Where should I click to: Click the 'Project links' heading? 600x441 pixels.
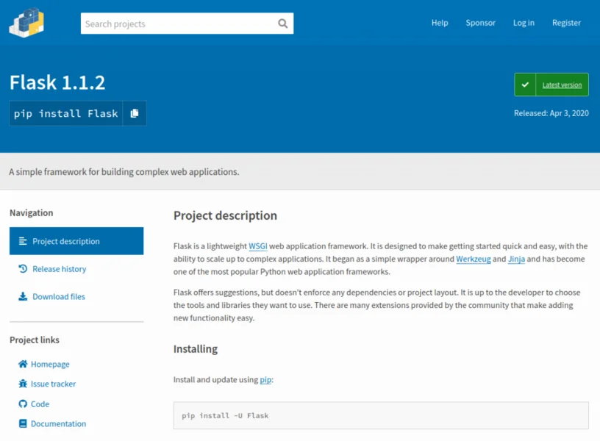coord(35,340)
